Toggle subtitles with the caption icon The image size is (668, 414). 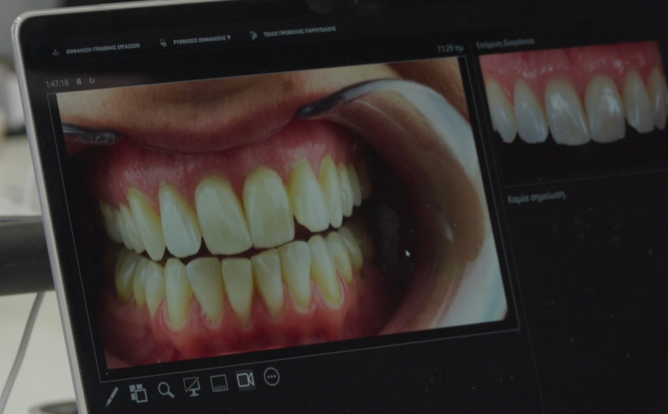pyautogui.click(x=219, y=383)
